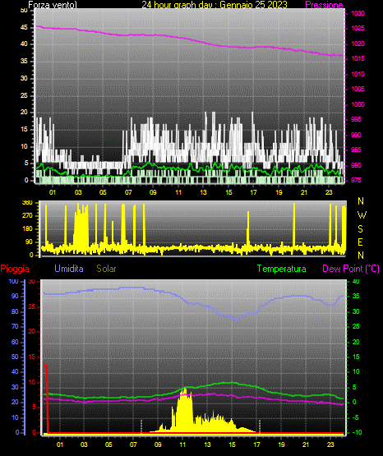Click the 270 wind direction degree label
This screenshot has height=456, width=383.
[27, 216]
